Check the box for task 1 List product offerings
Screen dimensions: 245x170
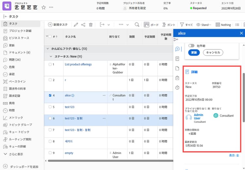tap(50, 65)
